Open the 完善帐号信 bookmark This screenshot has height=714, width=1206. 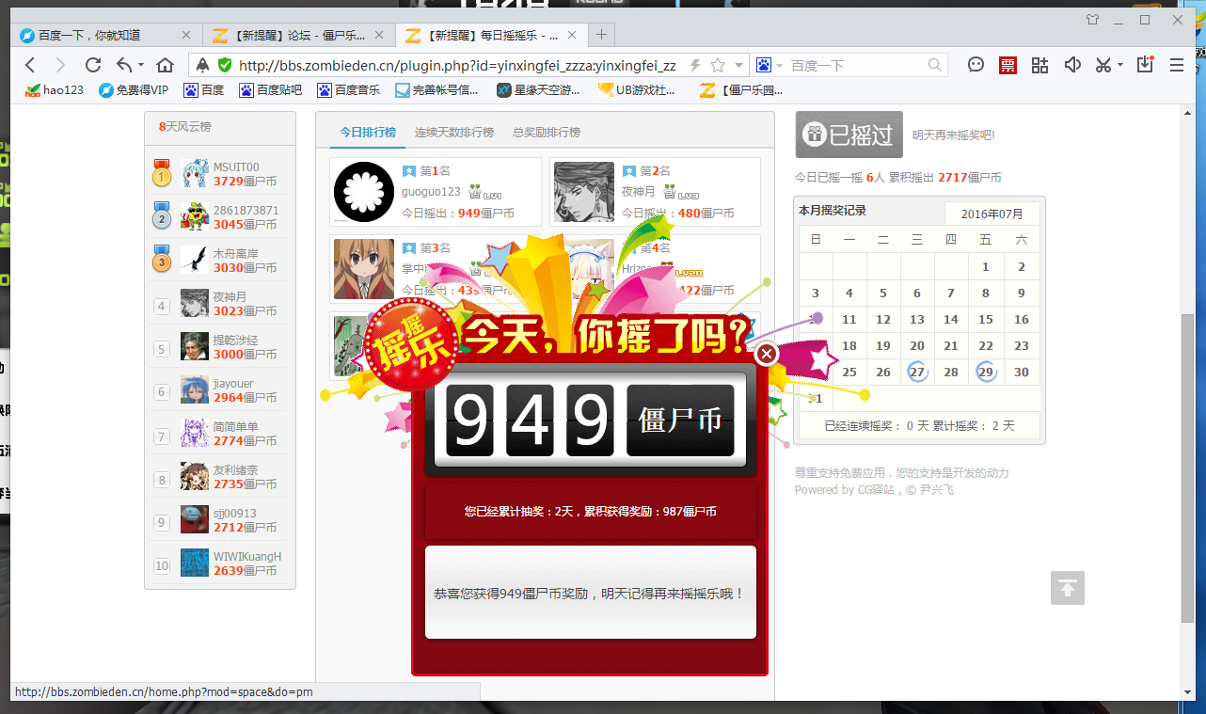tap(436, 90)
